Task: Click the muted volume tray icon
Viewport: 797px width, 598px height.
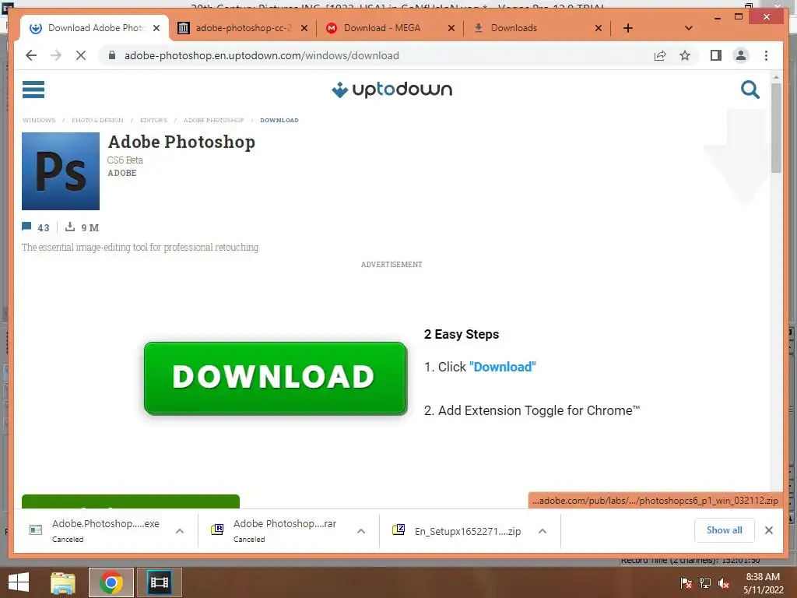Action: [x=724, y=583]
